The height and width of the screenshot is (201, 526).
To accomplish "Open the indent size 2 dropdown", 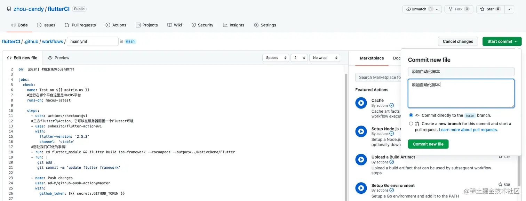I will click(299, 58).
